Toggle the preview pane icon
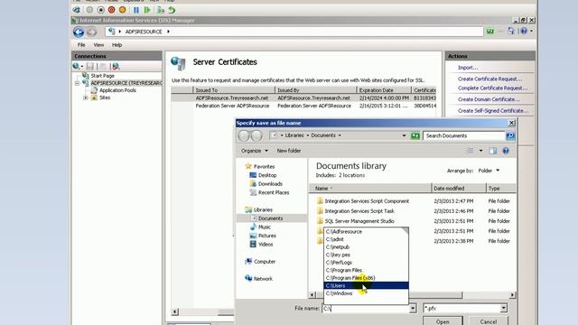This screenshot has width=578, height=325. point(493,151)
